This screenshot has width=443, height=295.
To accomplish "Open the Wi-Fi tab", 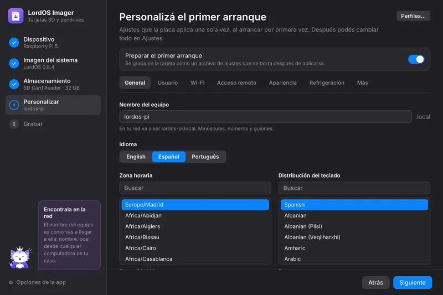I will [x=198, y=82].
